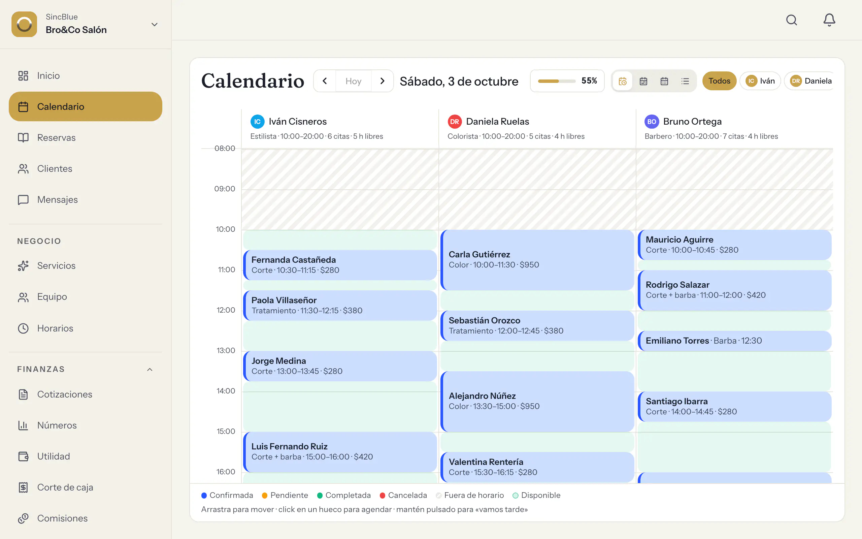Open Fernanda Castañeda's Corte appointment
862x539 pixels.
tap(340, 265)
